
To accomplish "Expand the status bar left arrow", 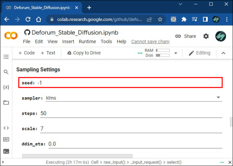I will tap(3, 162).
